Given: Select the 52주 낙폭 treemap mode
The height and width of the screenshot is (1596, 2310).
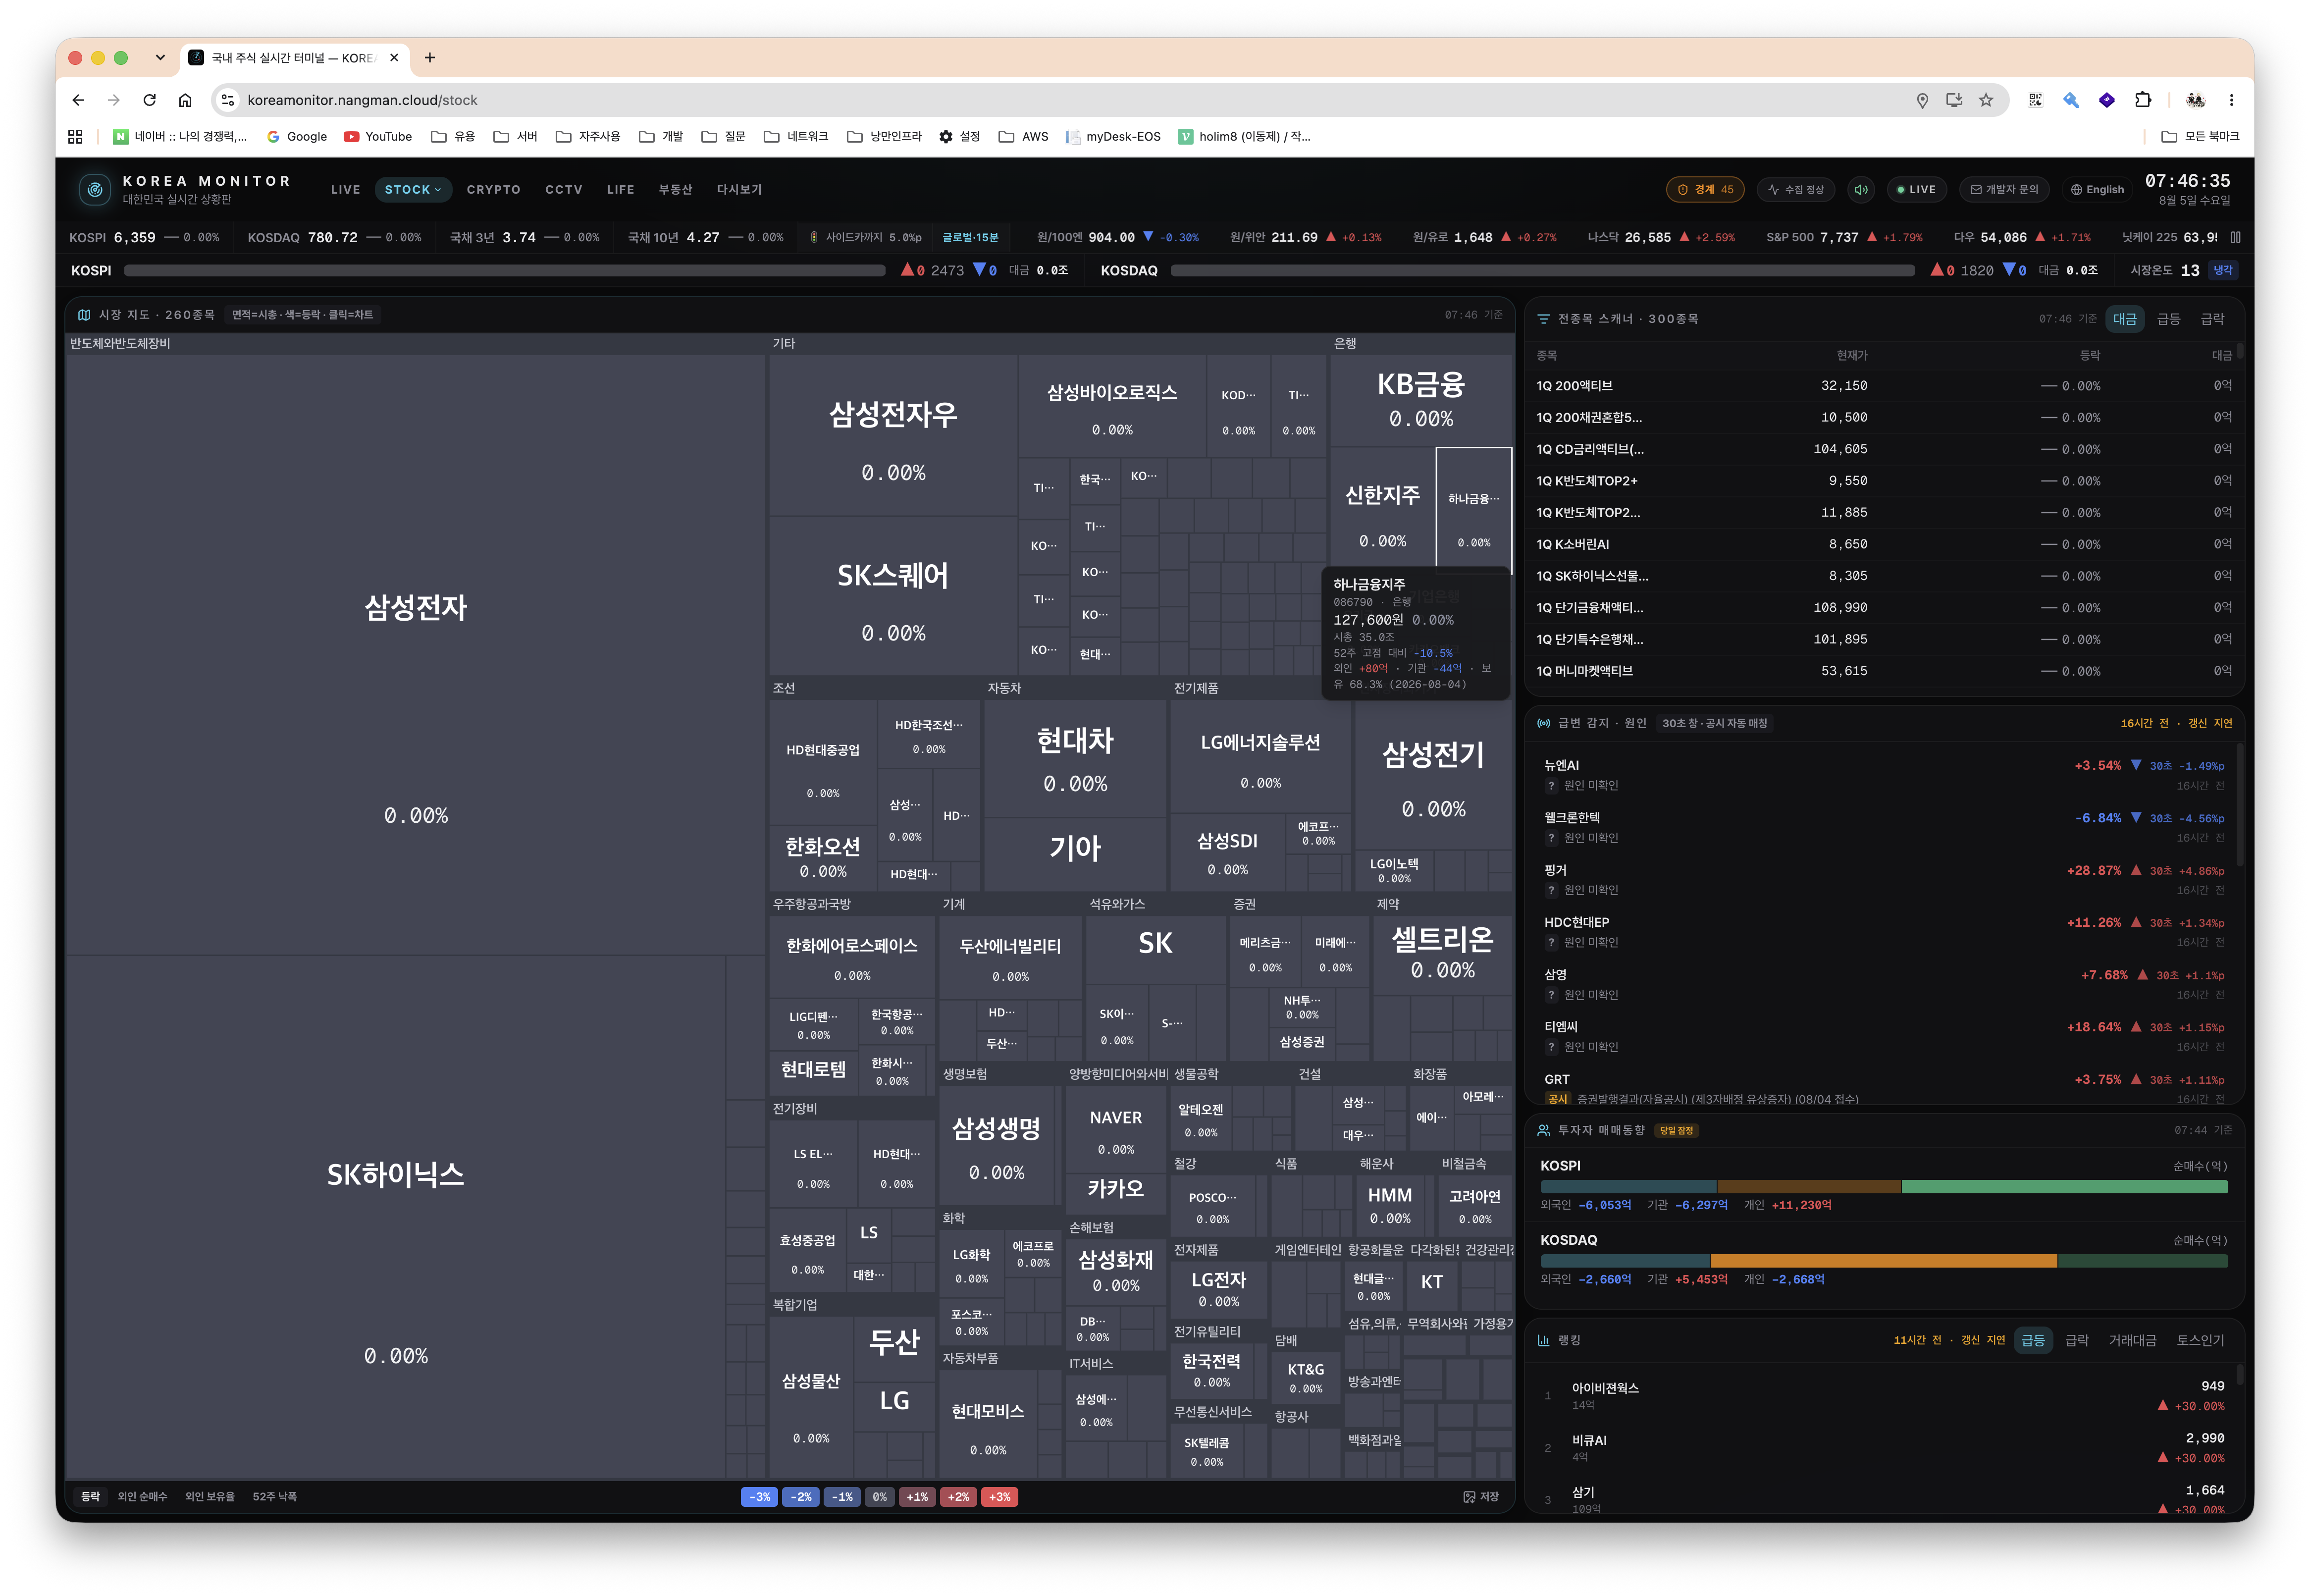Looking at the screenshot, I should click(x=274, y=1496).
